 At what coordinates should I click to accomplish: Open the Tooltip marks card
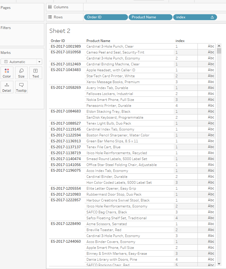(21, 87)
